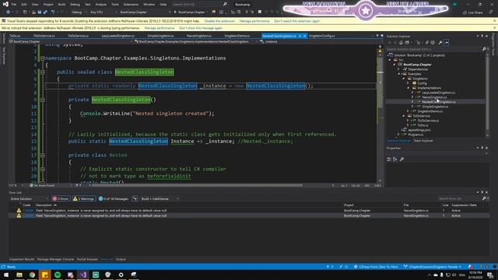Screen dimensions: 498x280
Task: Select appsettings.json in Solution Explorer
Action: (x=419, y=130)
